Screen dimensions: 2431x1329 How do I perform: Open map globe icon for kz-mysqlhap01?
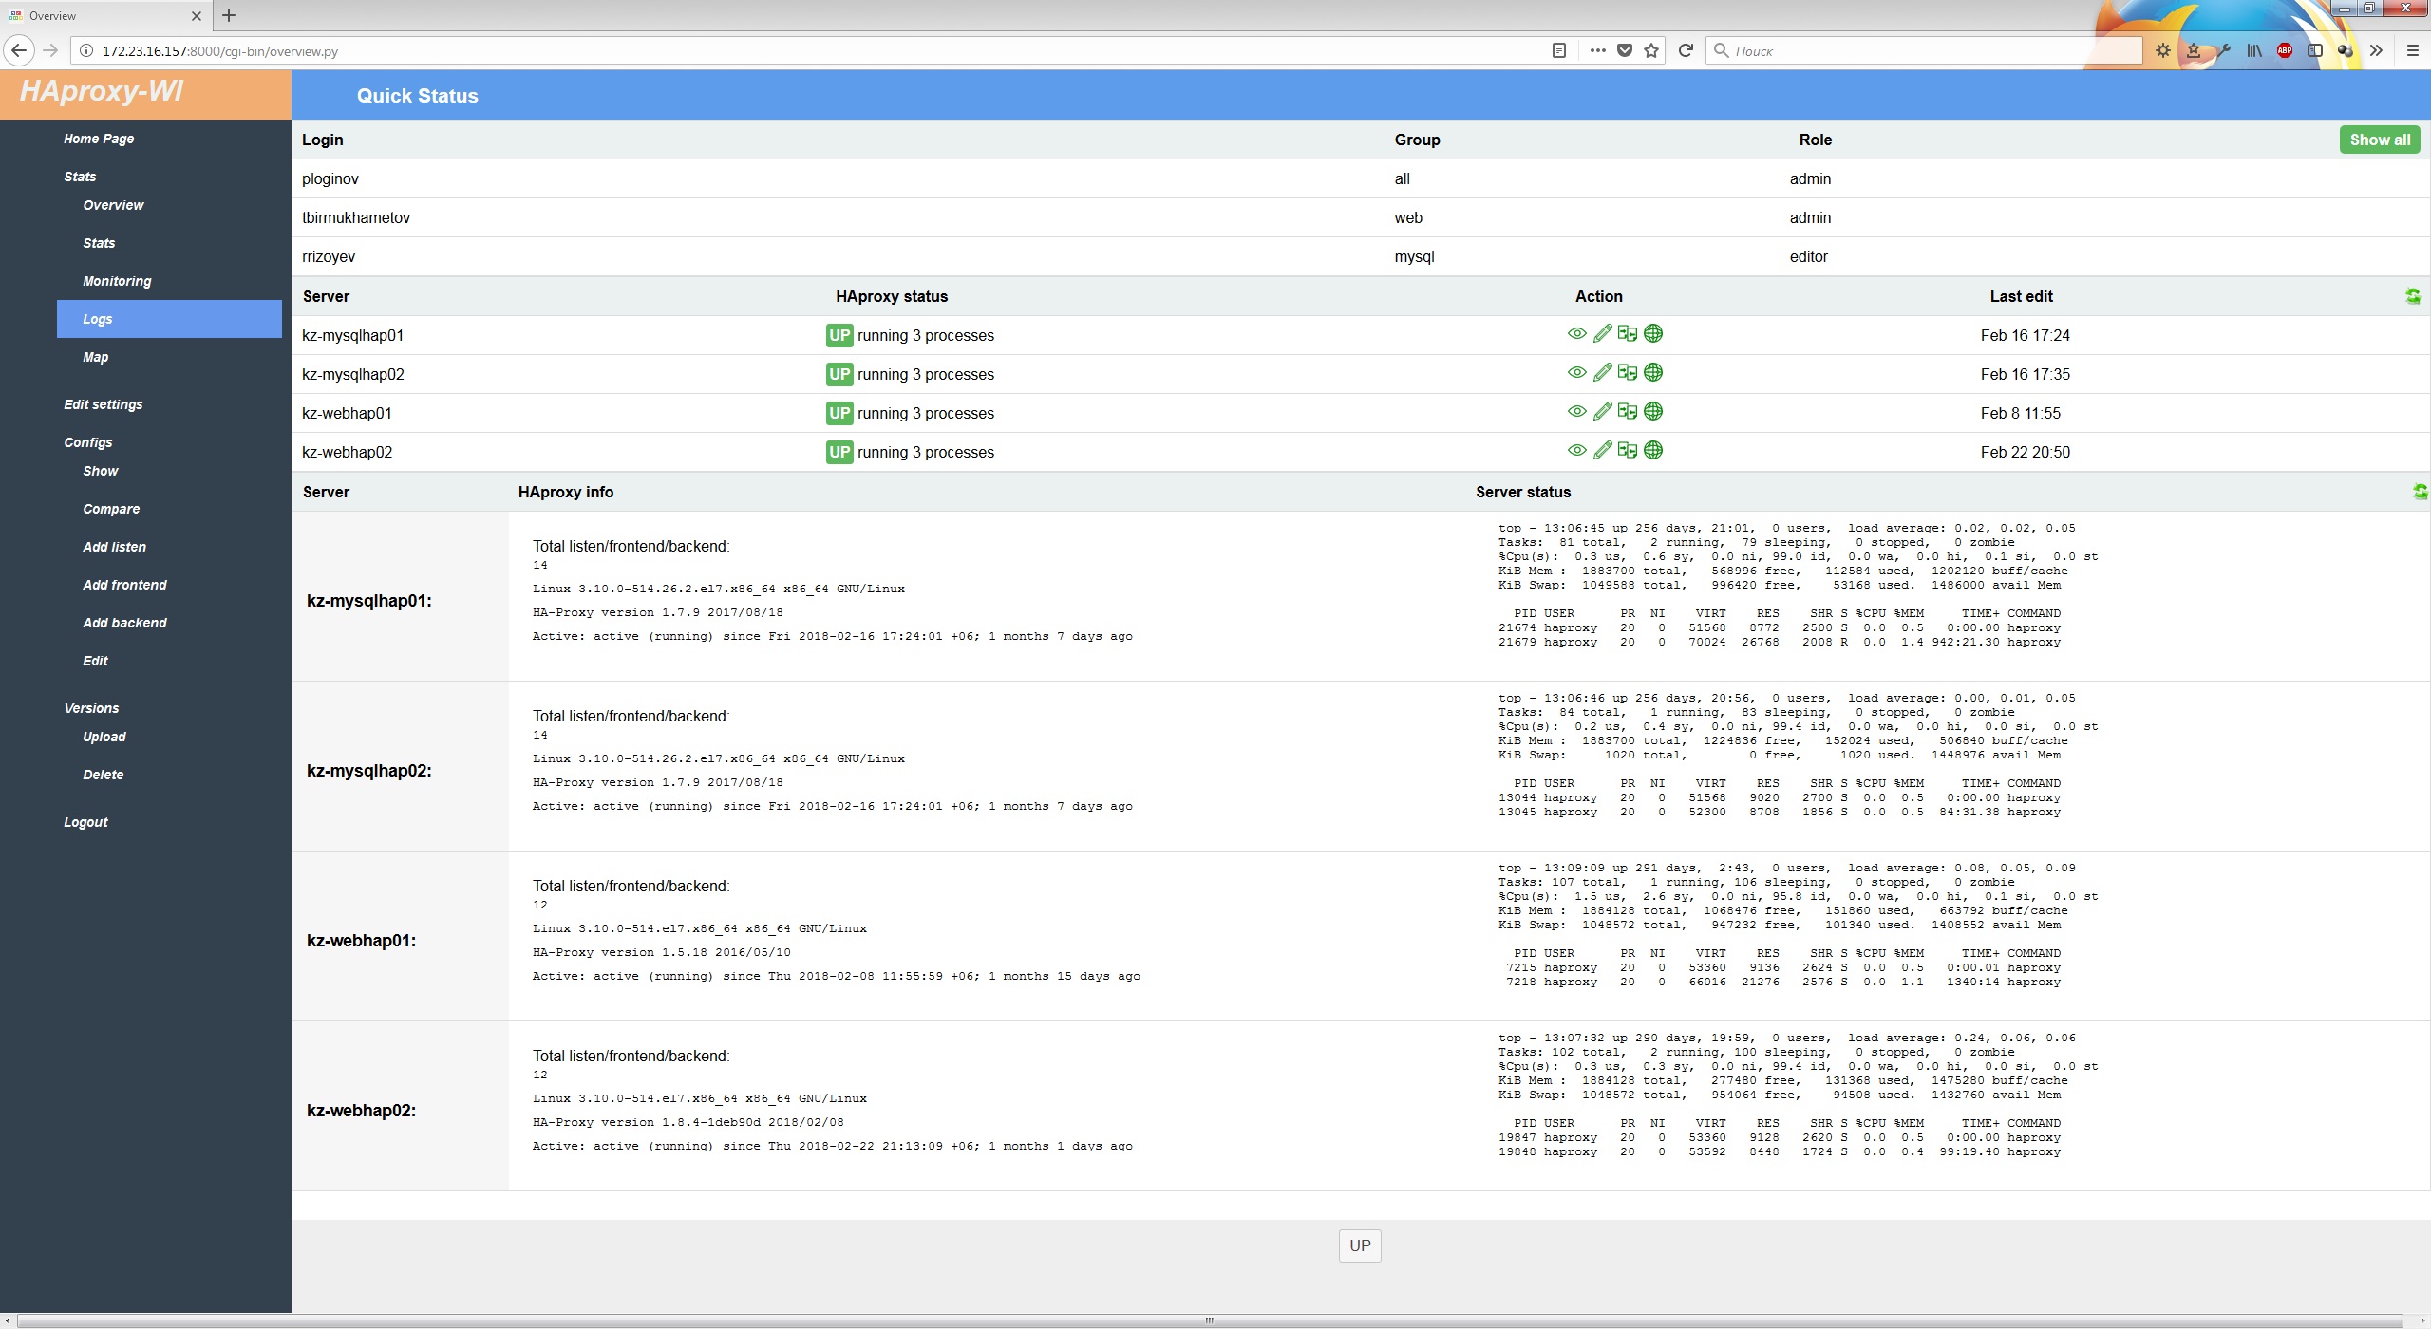(1653, 333)
